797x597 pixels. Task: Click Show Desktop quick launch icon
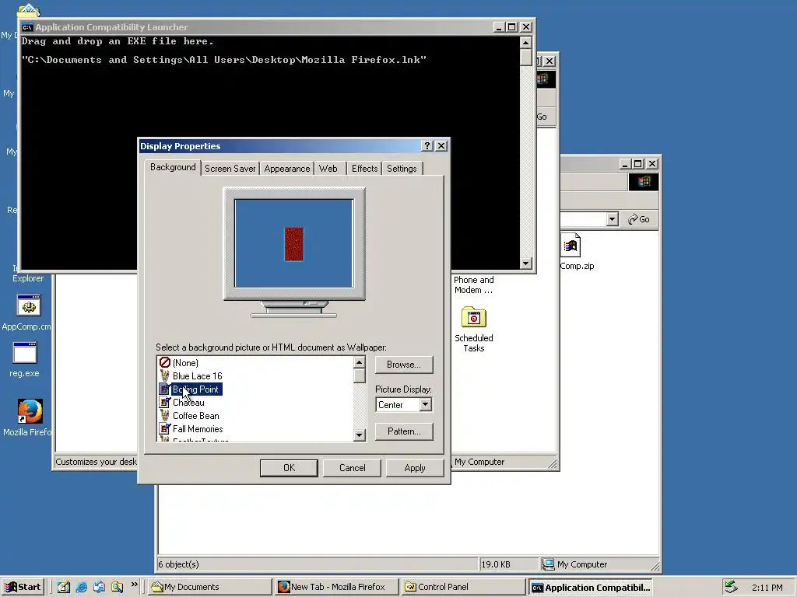tap(64, 587)
